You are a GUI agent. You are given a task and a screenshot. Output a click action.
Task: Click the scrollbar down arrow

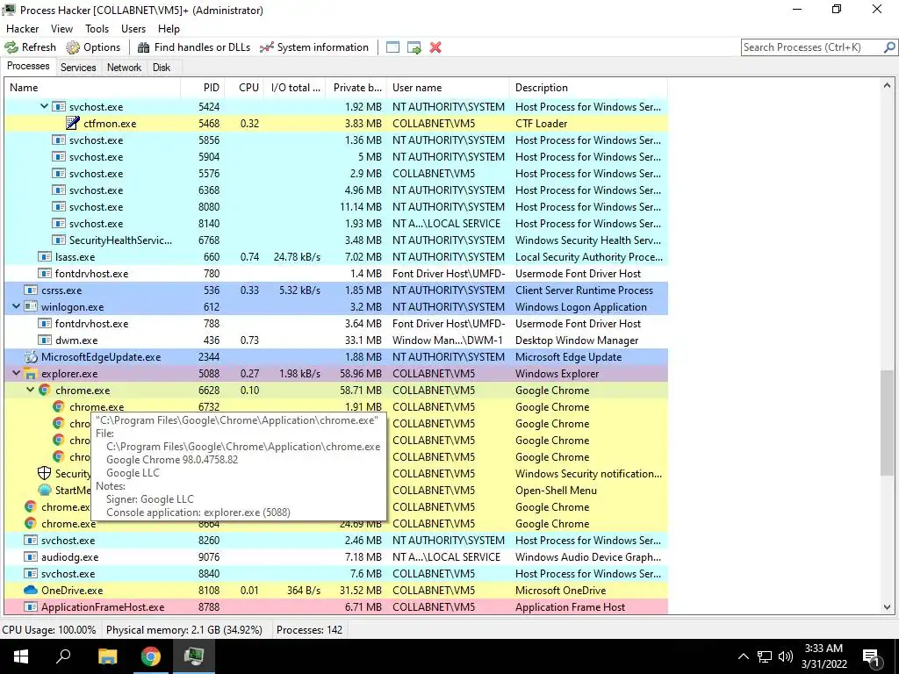click(x=887, y=607)
